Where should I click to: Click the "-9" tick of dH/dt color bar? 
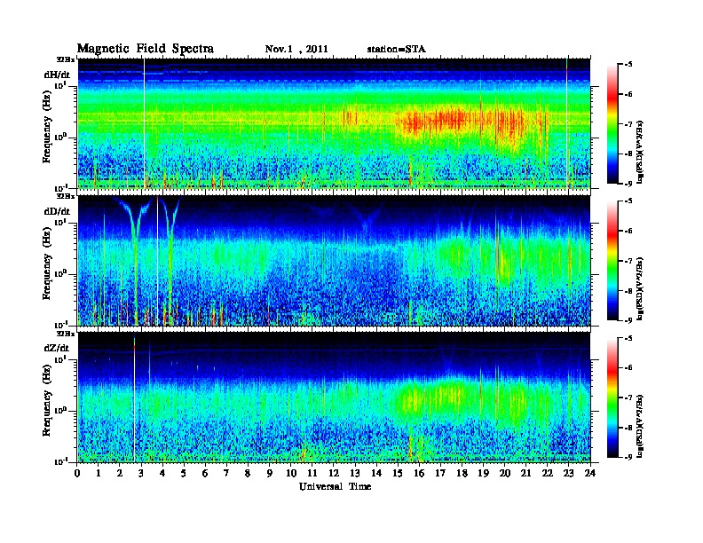pos(628,184)
